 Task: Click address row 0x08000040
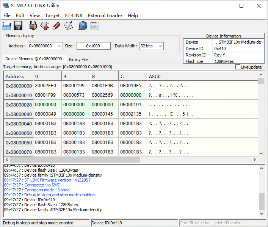click(x=19, y=124)
